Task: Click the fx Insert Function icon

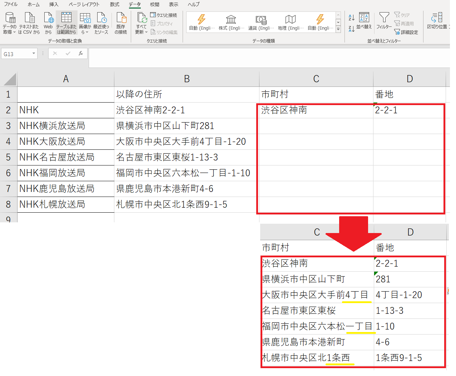Action: tap(81, 54)
